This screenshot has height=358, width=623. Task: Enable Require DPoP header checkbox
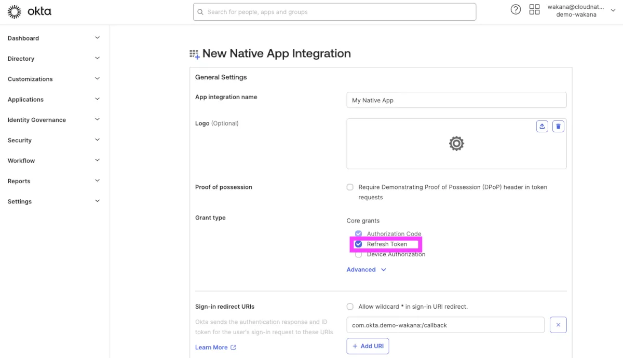pos(350,187)
